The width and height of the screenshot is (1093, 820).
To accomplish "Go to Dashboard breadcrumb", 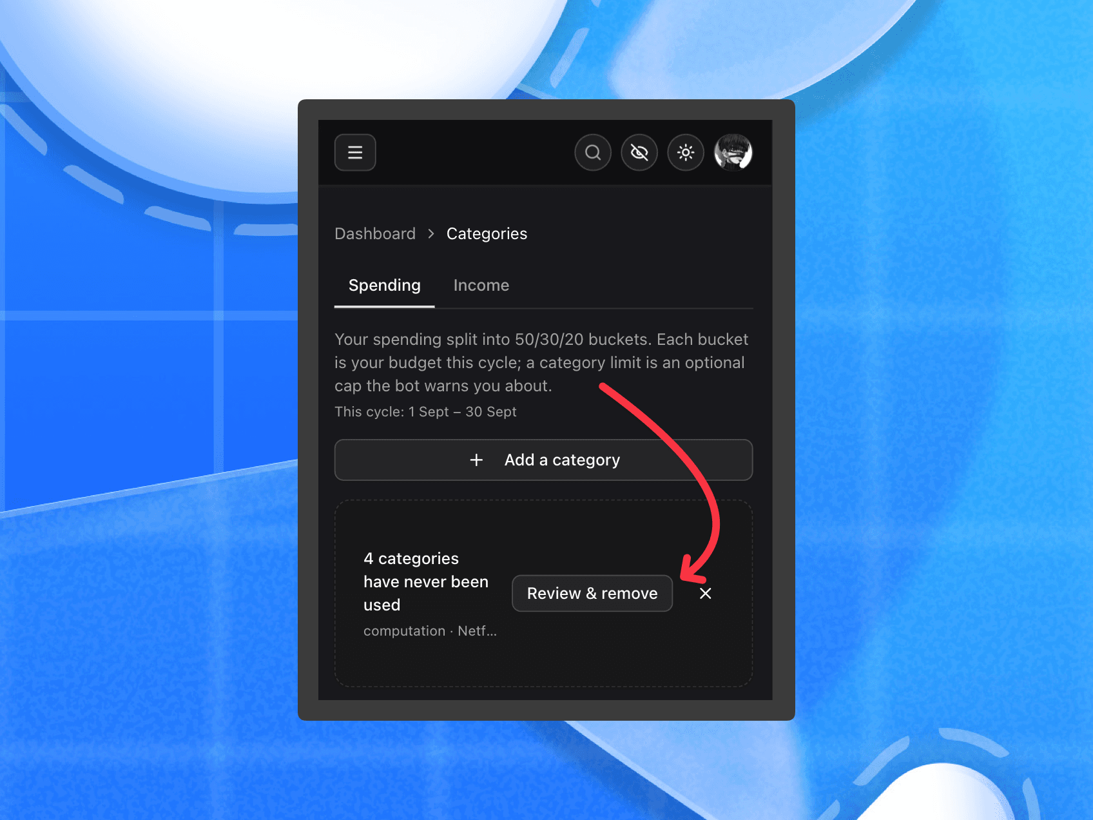I will (375, 234).
